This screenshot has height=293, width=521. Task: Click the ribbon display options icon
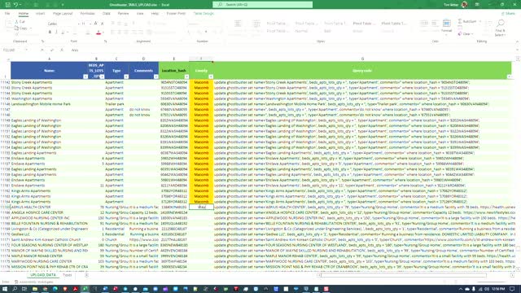pos(477,5)
